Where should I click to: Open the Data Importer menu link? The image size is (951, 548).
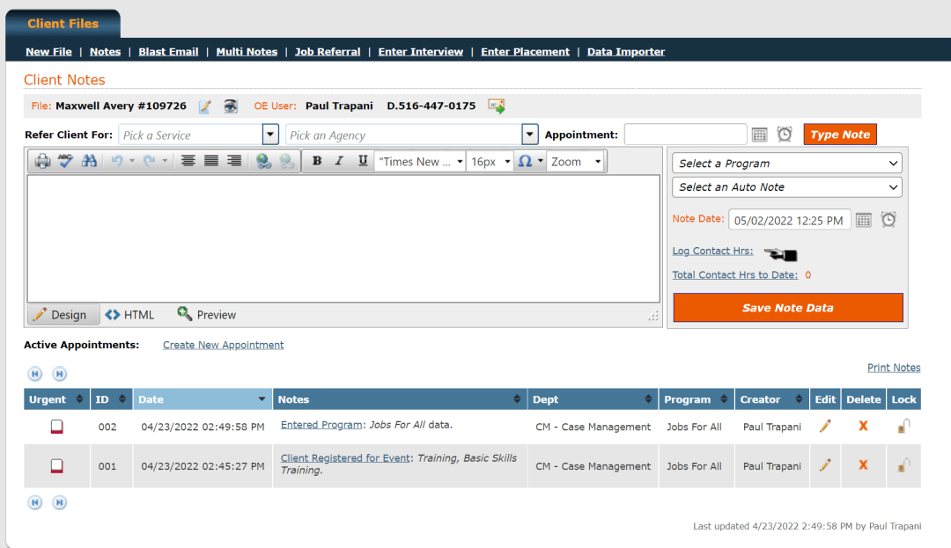[x=626, y=52]
